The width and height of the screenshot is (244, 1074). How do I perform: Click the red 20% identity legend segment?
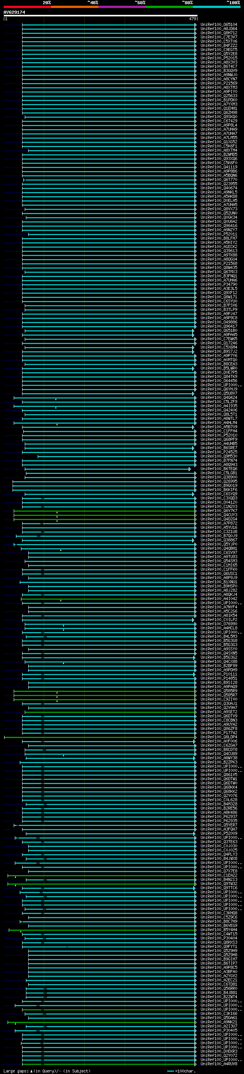(x=27, y=7)
